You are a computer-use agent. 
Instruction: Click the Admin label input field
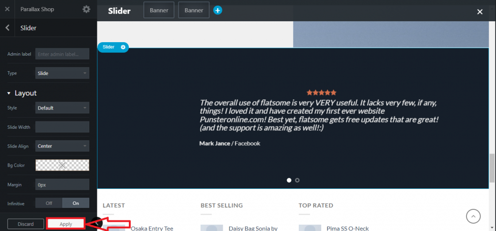[x=62, y=54]
